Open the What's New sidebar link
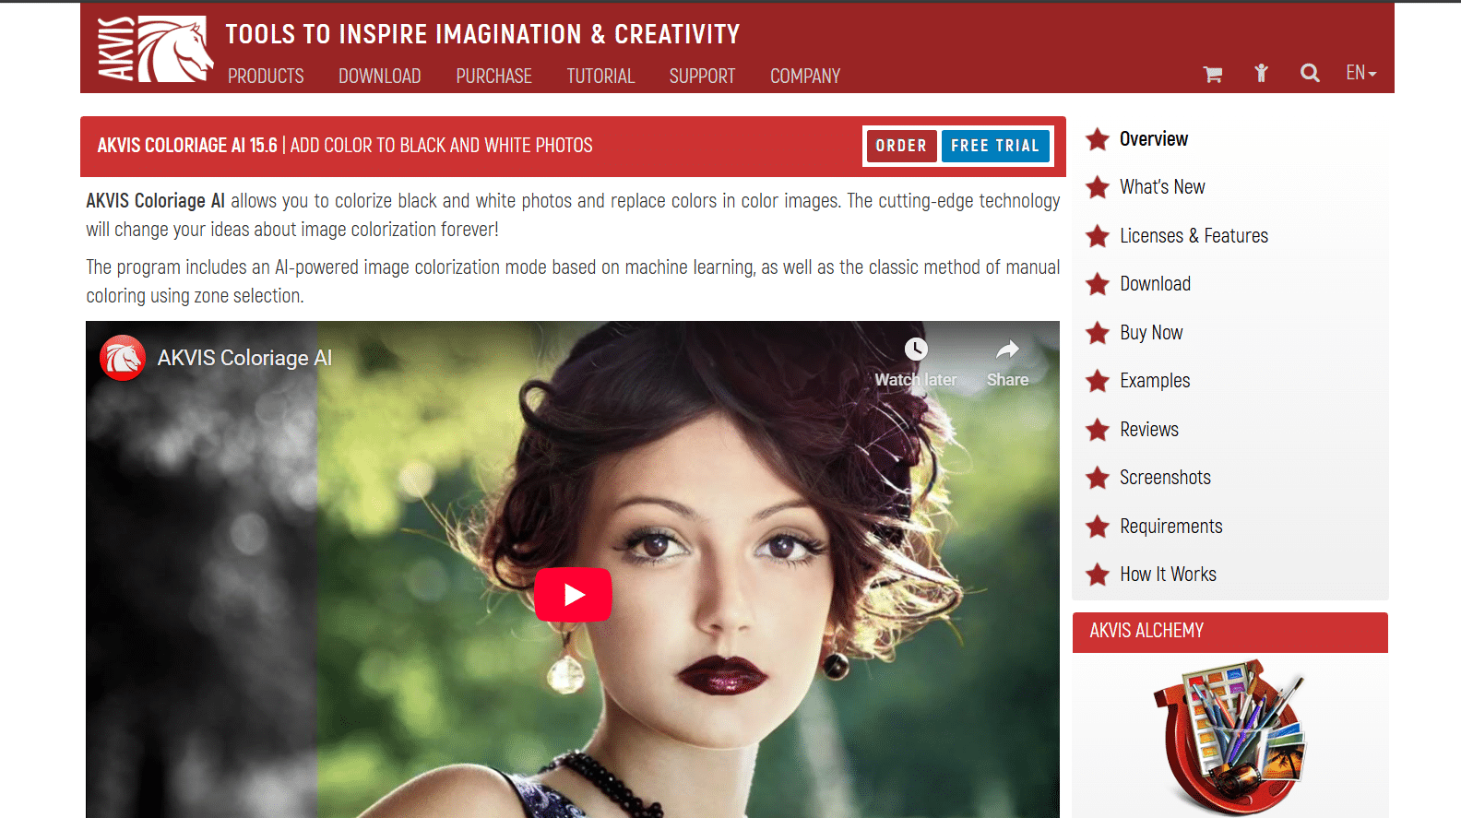Image resolution: width=1461 pixels, height=818 pixels. pyautogui.click(x=1162, y=187)
